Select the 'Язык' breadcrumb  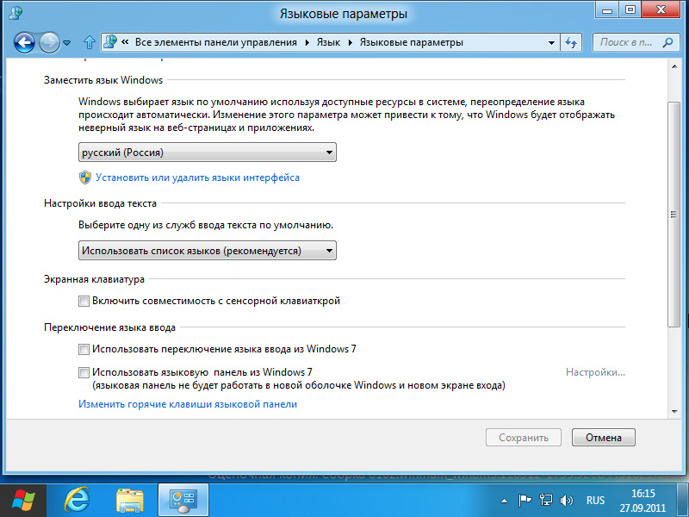(328, 42)
